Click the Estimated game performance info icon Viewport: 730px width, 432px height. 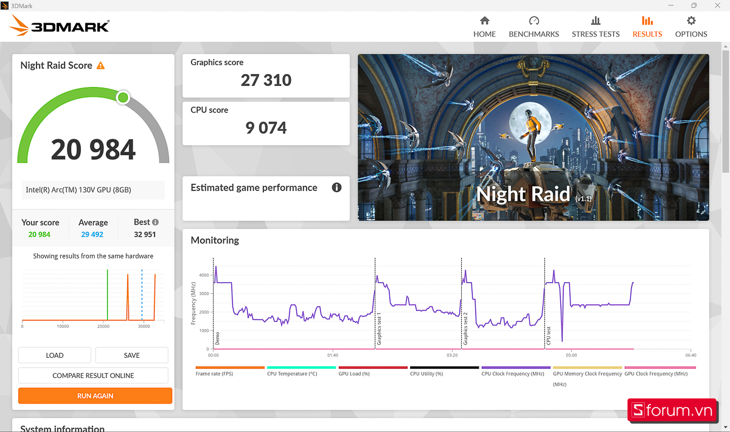[x=336, y=187]
